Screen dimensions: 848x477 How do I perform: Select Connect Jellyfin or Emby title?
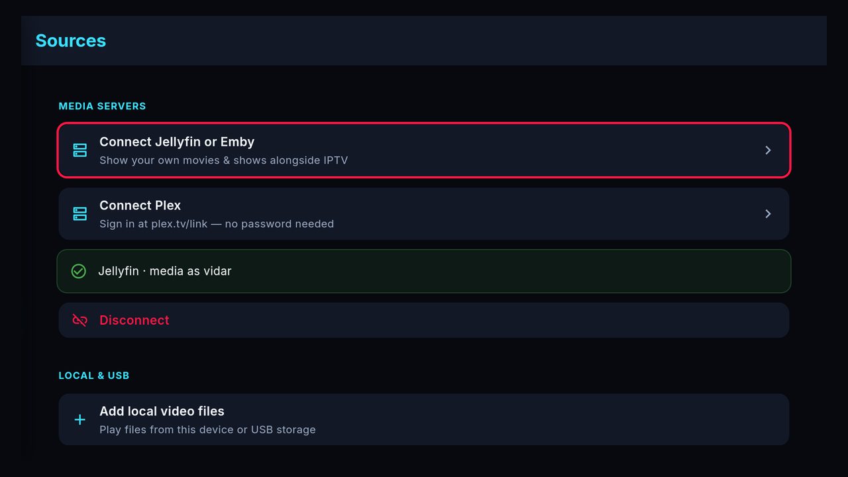point(177,142)
